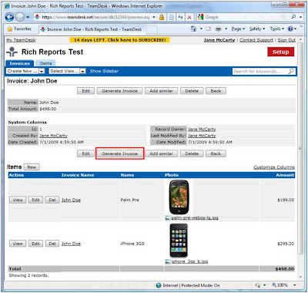This screenshot has width=308, height=293.
Task: Click the top Delete button
Action: [x=192, y=91]
